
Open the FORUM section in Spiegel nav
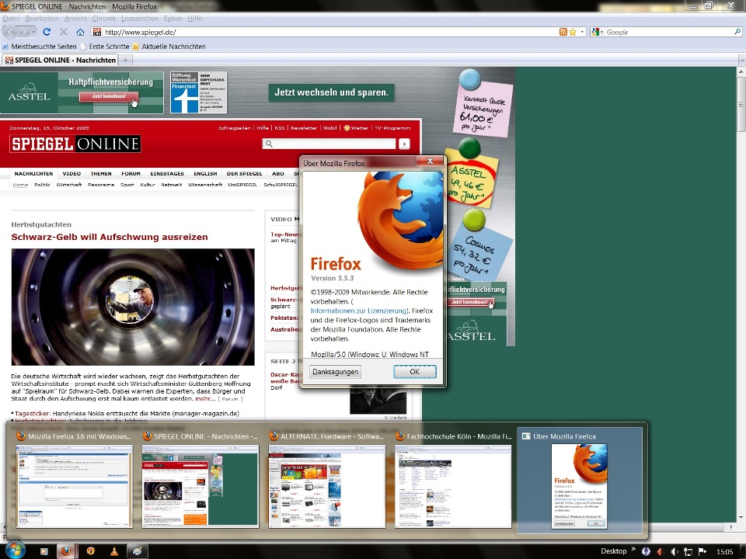point(131,173)
